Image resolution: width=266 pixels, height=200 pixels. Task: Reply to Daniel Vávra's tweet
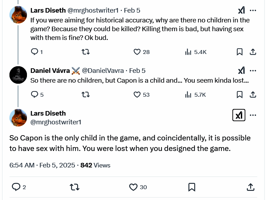point(35,95)
